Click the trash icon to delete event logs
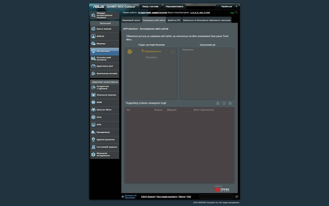The width and height of the screenshot is (329, 206). point(224,103)
